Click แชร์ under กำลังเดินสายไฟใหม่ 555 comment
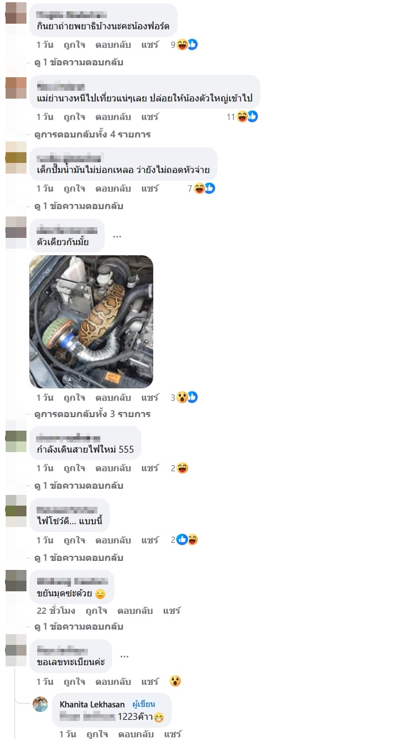Screen dimensions: 419x739 pyautogui.click(x=150, y=468)
